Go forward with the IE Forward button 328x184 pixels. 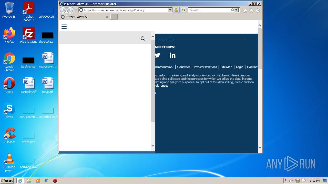[x=70, y=10]
